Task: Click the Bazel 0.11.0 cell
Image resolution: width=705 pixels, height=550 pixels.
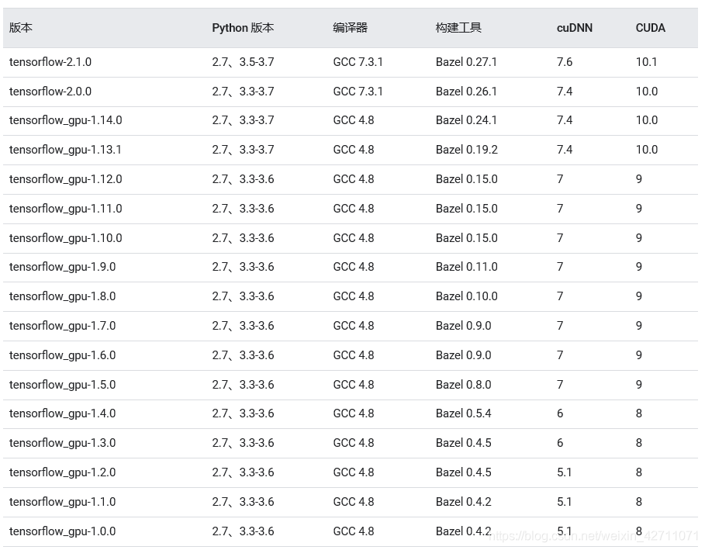Action: tap(467, 267)
